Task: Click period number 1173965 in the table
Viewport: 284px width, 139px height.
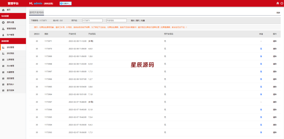Action: [x=48, y=87]
